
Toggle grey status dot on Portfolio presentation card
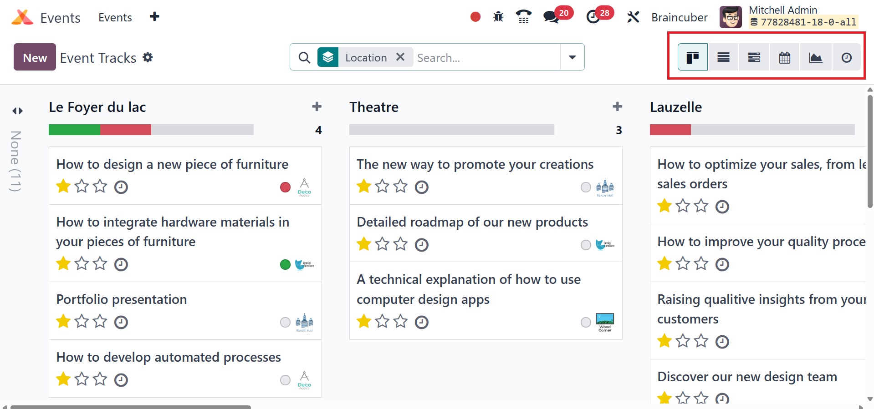[285, 322]
